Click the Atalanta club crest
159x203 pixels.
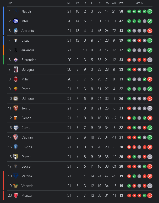(16, 31)
